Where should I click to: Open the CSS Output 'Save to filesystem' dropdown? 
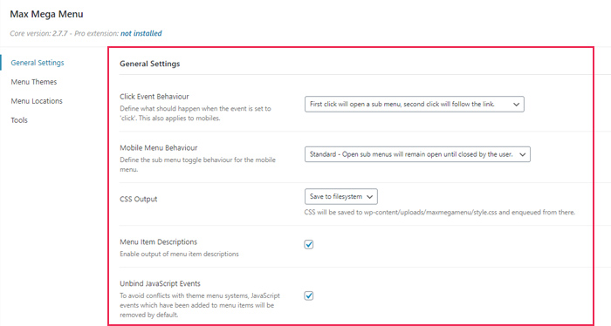tap(341, 196)
